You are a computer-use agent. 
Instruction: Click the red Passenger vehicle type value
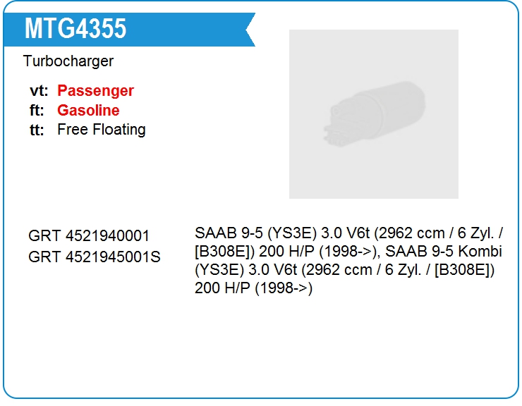coord(95,91)
